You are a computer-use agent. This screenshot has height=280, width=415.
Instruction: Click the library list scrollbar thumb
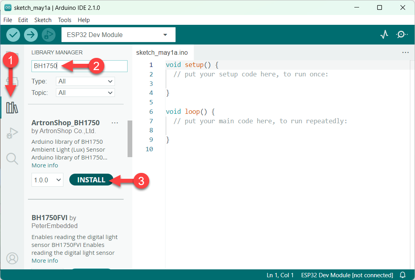pos(130,139)
